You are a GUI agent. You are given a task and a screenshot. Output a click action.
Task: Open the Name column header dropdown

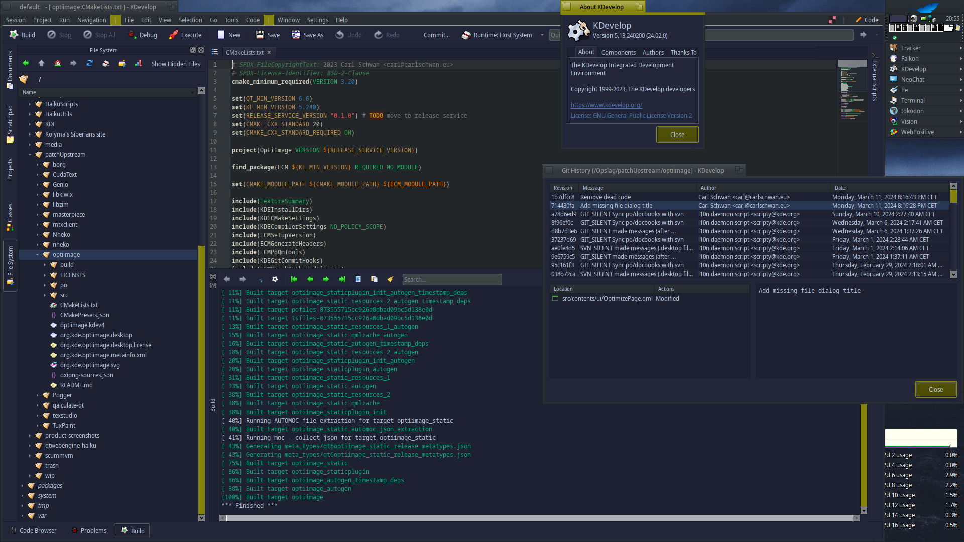click(x=192, y=92)
